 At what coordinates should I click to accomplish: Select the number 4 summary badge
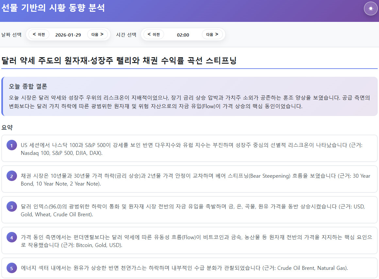[x=12, y=238]
